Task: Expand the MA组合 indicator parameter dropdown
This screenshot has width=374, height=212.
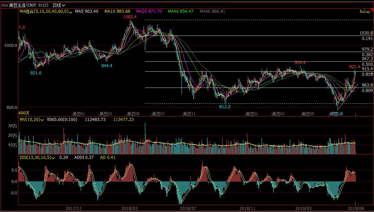Action: [x=70, y=12]
